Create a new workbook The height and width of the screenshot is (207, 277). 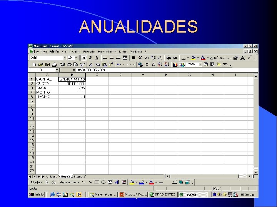pos(34,65)
